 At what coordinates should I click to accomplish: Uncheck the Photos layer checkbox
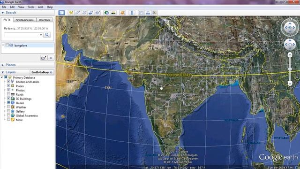8,90
